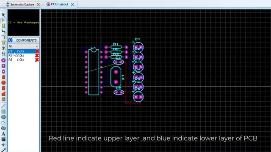Click the U1 reference label

click(x=93, y=48)
